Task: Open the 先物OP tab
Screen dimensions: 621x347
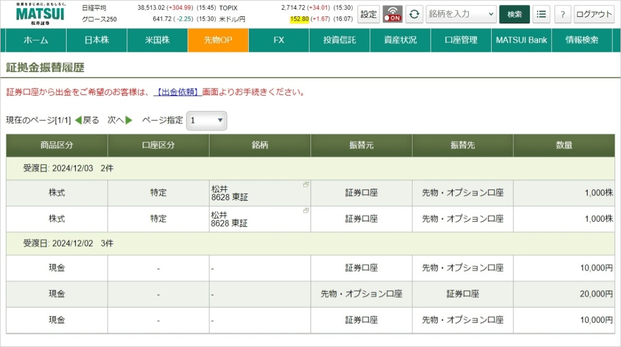Action: click(218, 40)
